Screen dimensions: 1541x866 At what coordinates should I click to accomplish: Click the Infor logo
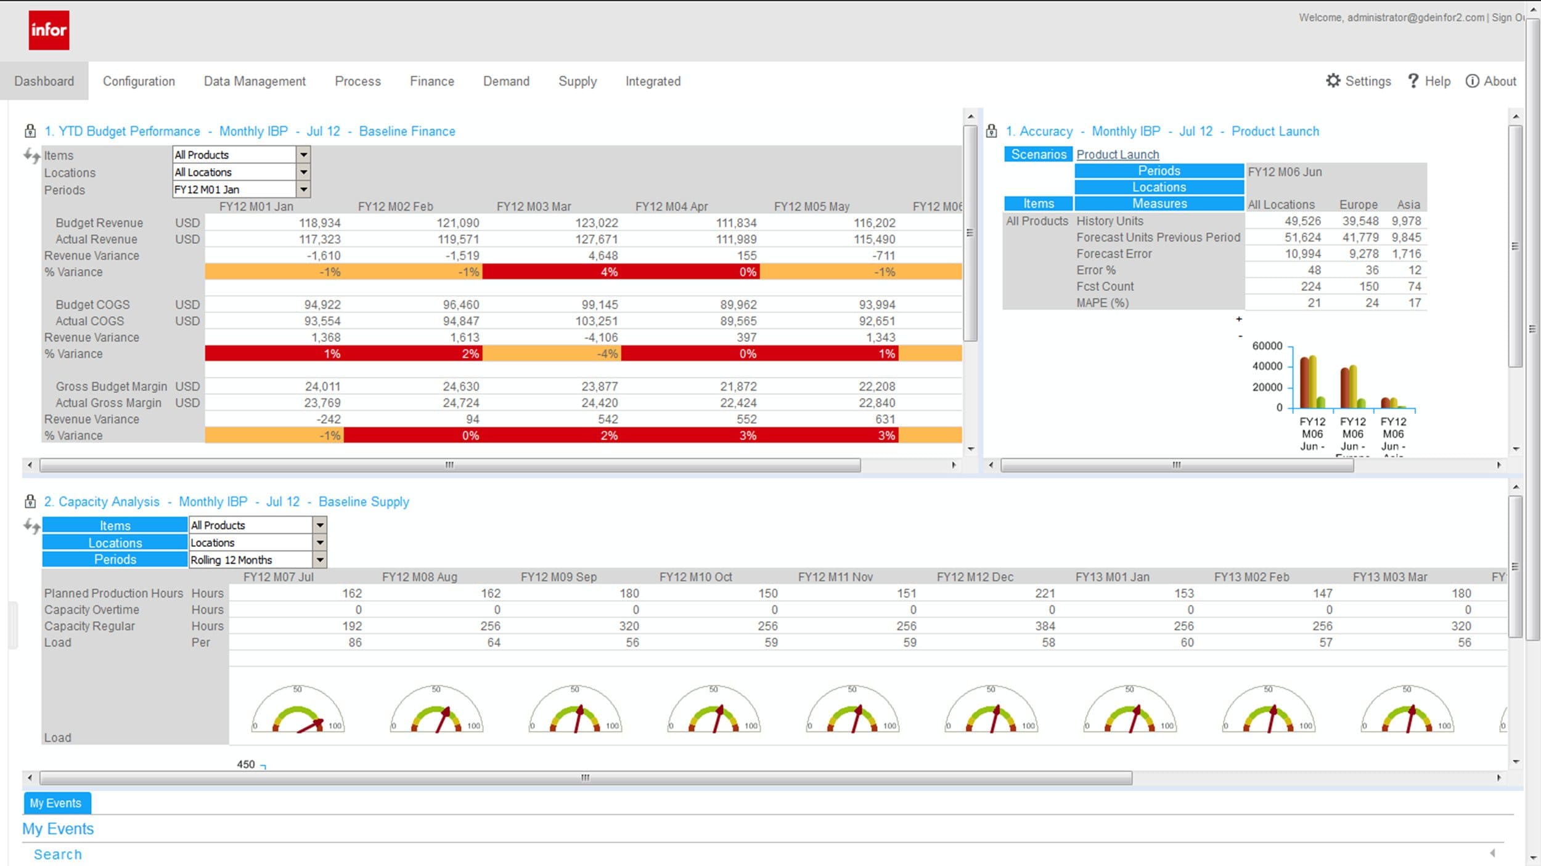coord(49,30)
